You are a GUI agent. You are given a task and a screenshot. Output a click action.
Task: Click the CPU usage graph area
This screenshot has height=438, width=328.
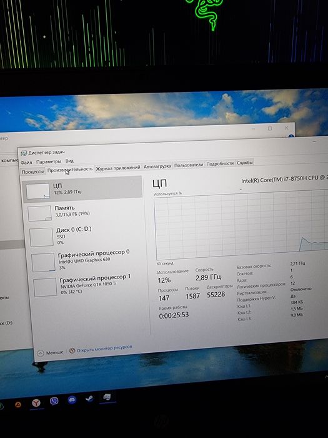pos(241,225)
